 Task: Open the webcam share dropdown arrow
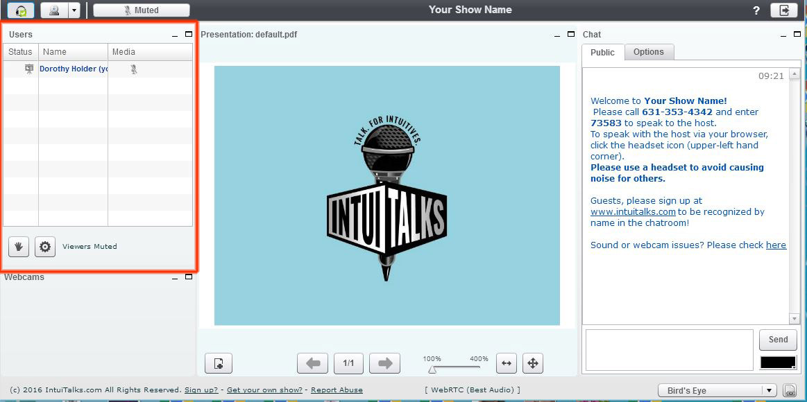74,10
